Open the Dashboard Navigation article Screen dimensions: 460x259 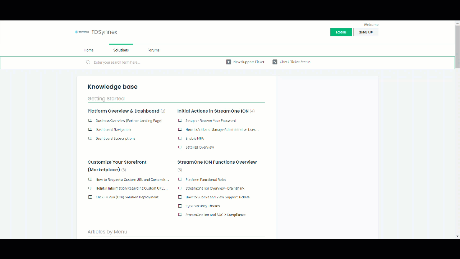click(x=113, y=129)
